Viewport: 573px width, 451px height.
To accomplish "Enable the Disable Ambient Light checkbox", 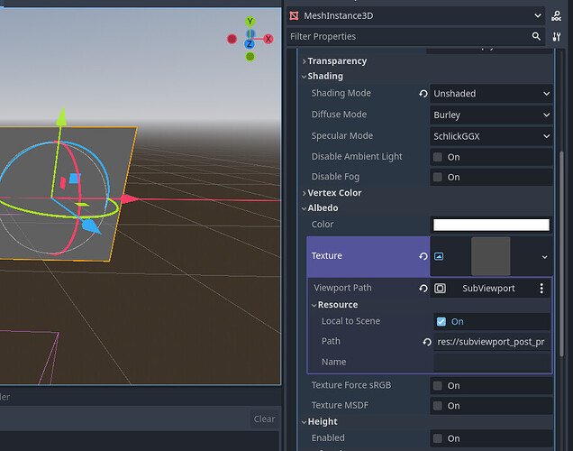I will [x=438, y=157].
